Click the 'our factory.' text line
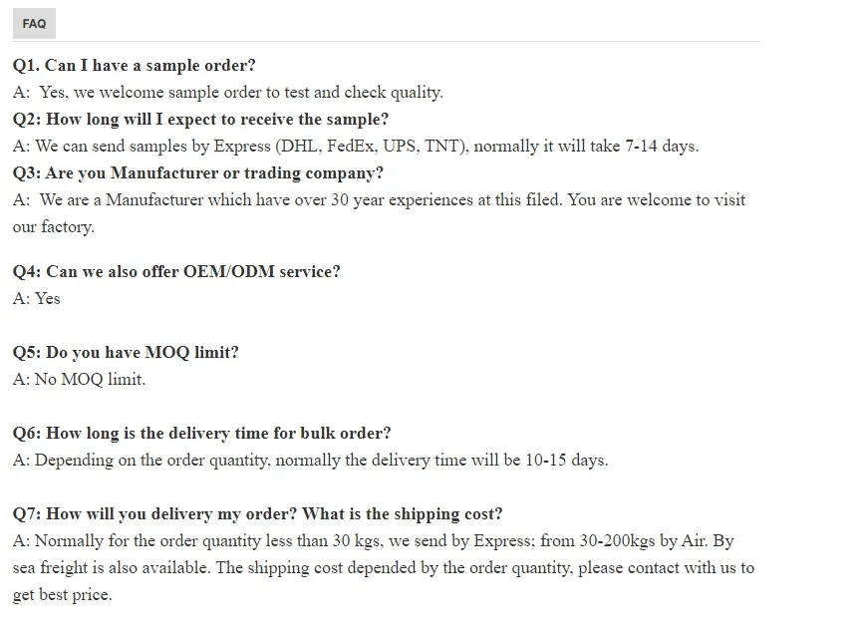Image resolution: width=868 pixels, height=634 pixels. (x=54, y=227)
